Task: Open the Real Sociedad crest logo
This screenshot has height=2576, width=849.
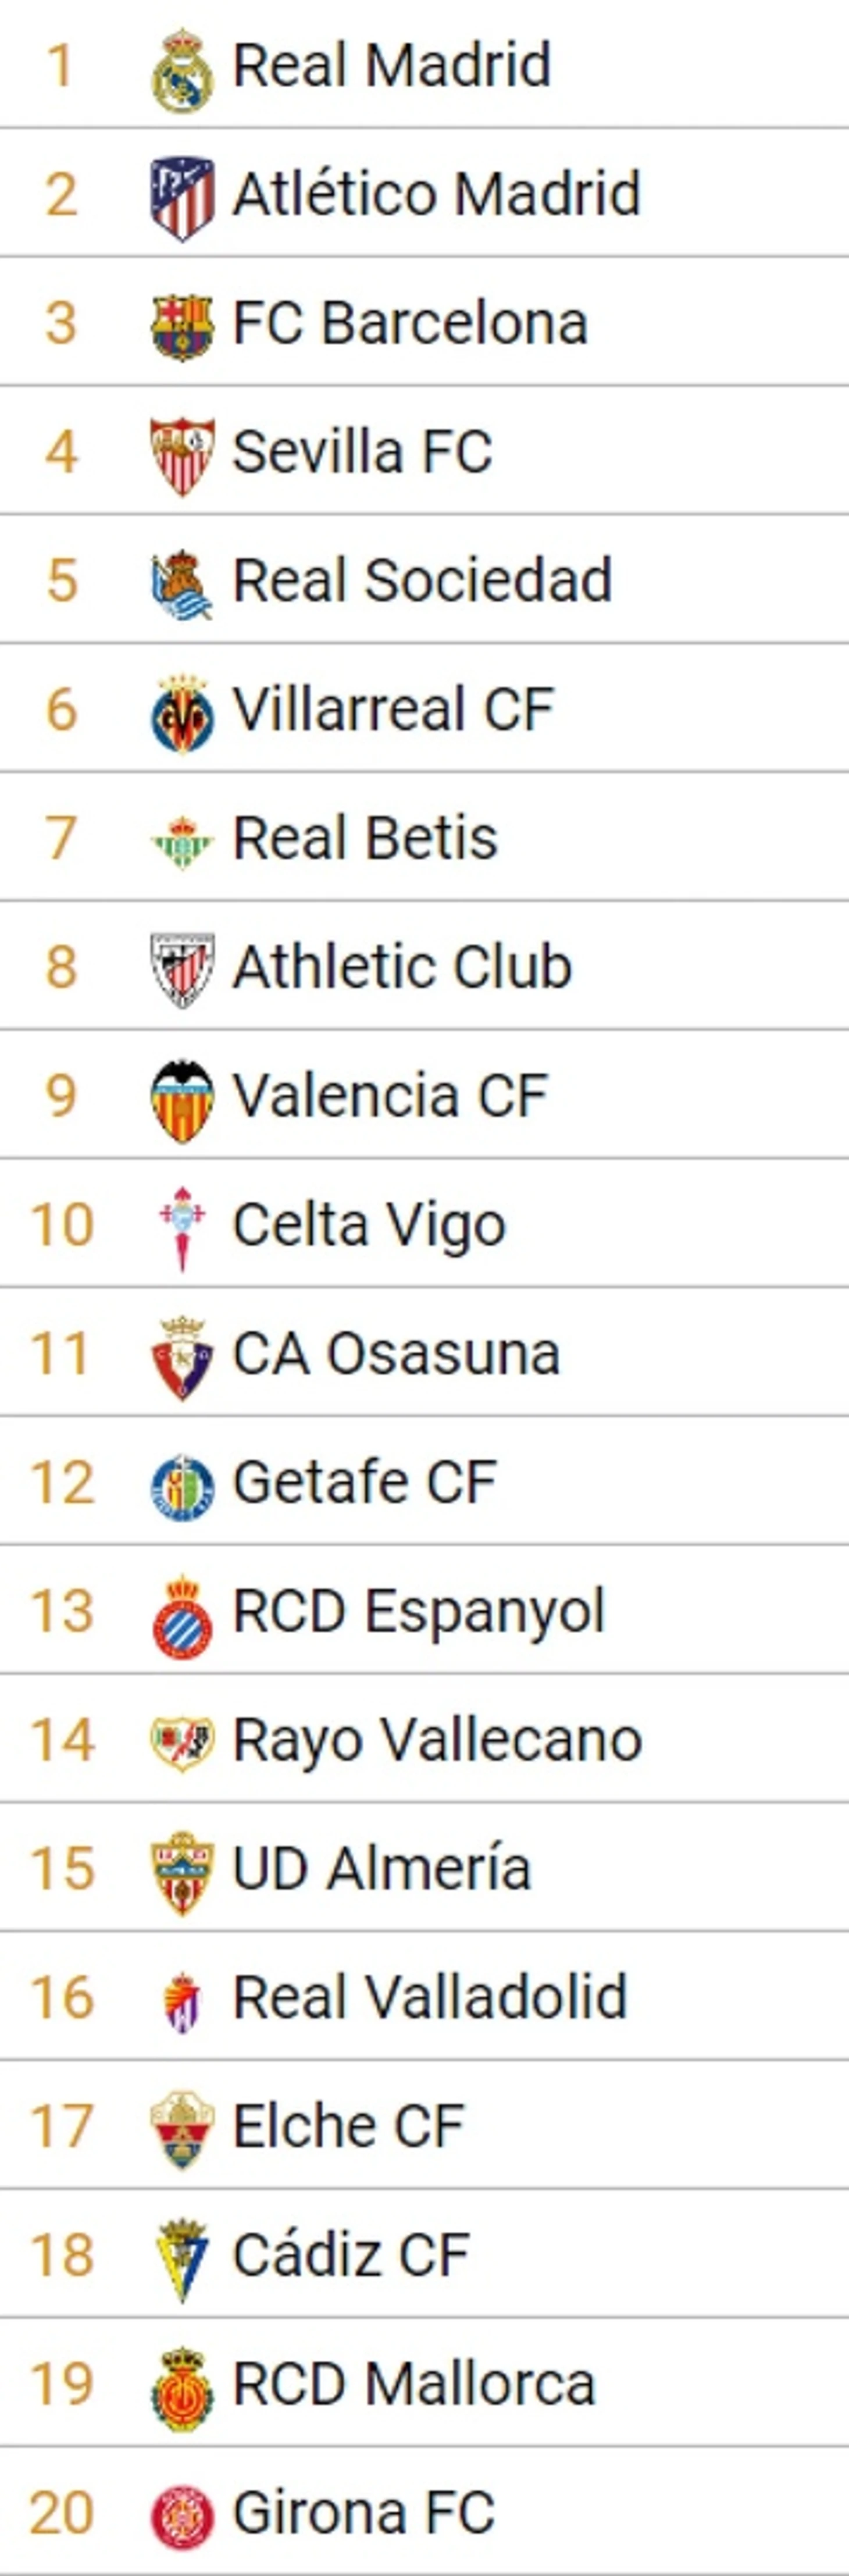Action: click(182, 584)
